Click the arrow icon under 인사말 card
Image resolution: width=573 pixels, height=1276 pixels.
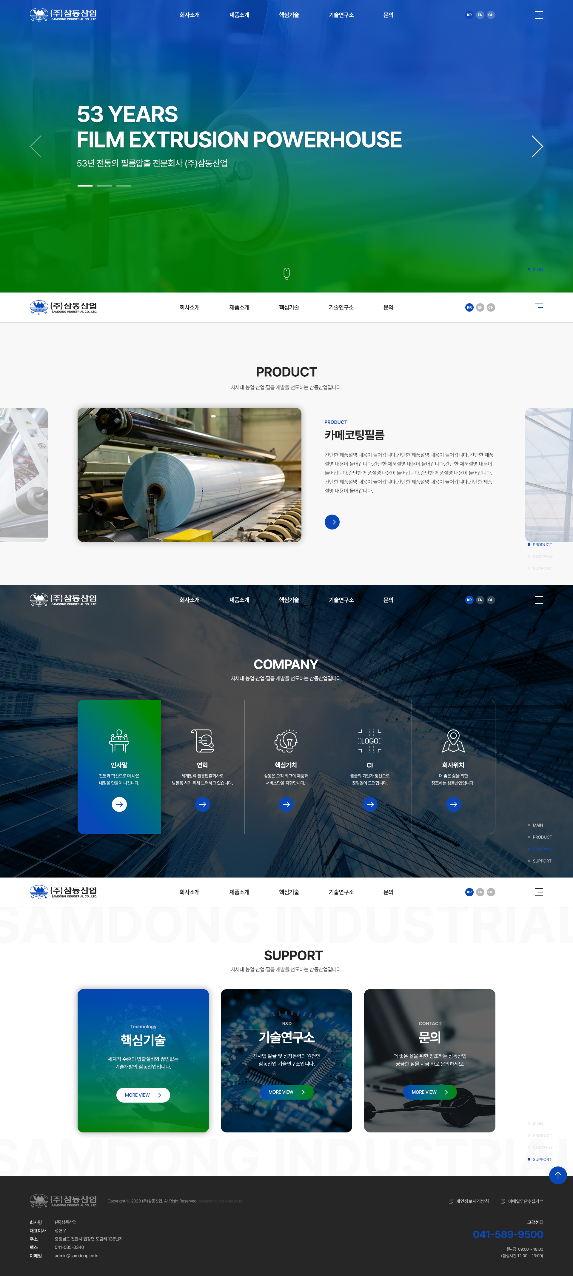pos(119,804)
